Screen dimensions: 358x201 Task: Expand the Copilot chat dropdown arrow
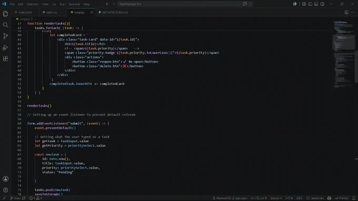coord(251,4)
